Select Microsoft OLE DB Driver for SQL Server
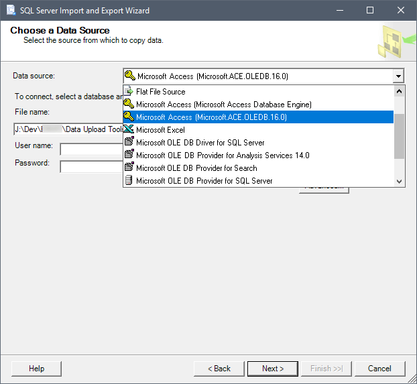Viewport: 417px width, 384px height. pos(258,143)
